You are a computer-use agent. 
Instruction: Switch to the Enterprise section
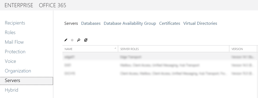[x=19, y=5]
